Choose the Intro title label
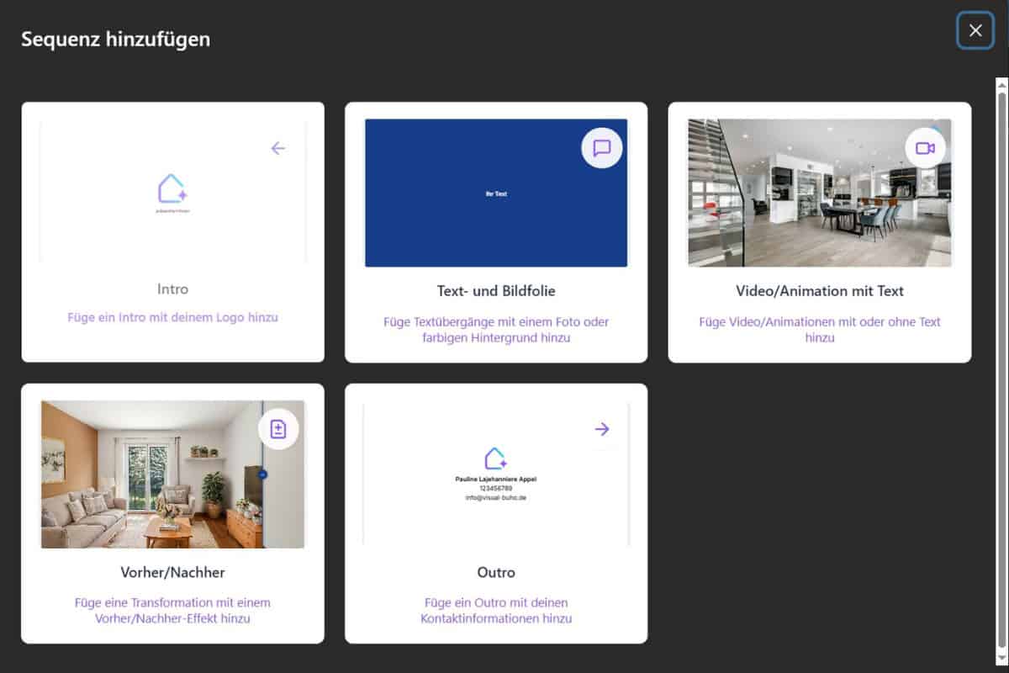The height and width of the screenshot is (673, 1009). pyautogui.click(x=172, y=289)
